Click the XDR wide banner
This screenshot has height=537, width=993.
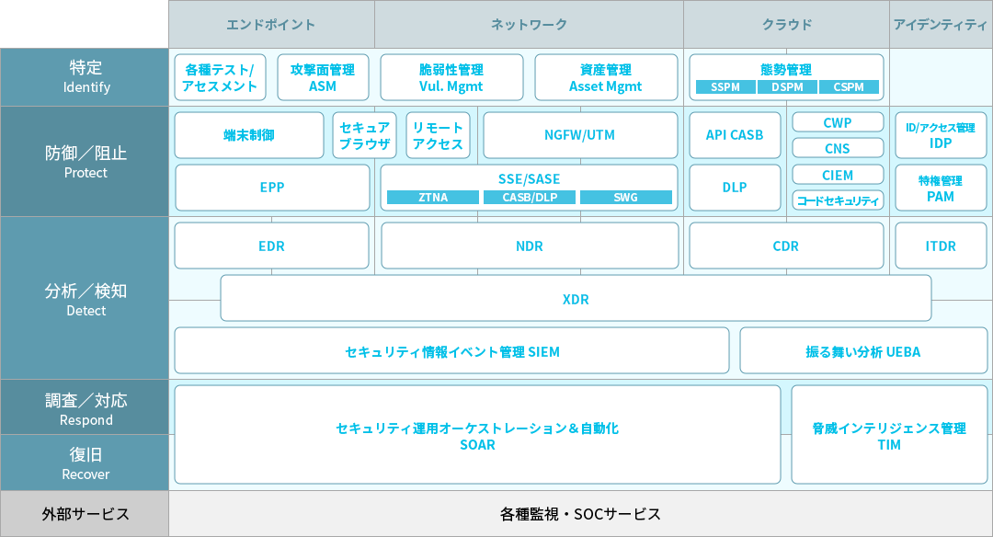click(x=576, y=299)
